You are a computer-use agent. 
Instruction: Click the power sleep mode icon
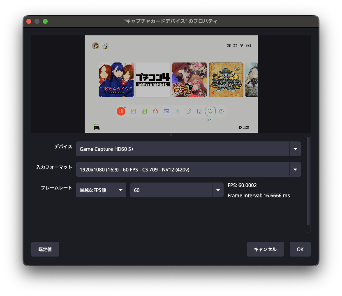(222, 111)
